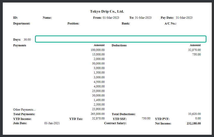Viewport: 214px width, 137px height.
Task: Click the "Amount" heading of the Deductions column
Action: (195, 45)
